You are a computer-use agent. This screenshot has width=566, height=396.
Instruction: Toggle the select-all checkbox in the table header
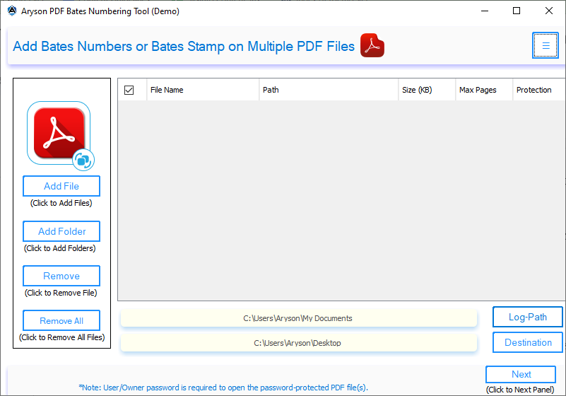tap(129, 90)
